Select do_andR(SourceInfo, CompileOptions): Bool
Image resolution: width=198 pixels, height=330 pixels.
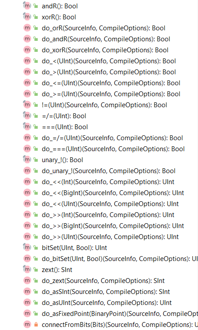[x=106, y=39]
